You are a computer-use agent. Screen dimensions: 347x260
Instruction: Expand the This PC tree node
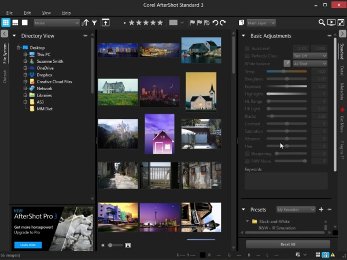tap(25, 54)
